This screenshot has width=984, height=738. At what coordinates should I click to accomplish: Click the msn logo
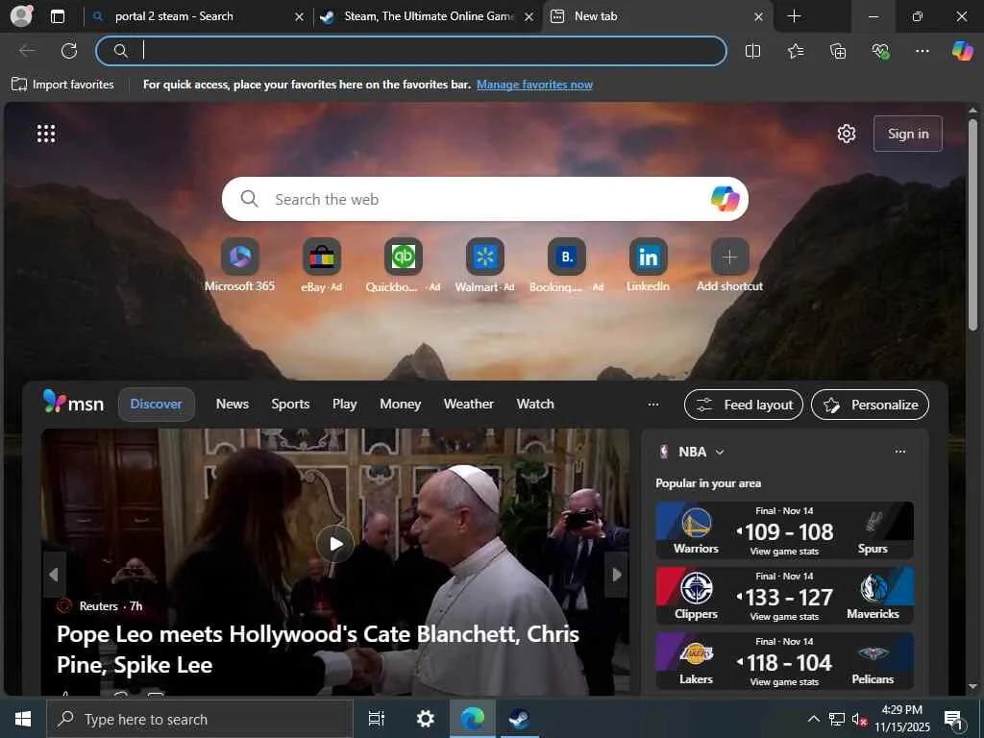(x=73, y=403)
